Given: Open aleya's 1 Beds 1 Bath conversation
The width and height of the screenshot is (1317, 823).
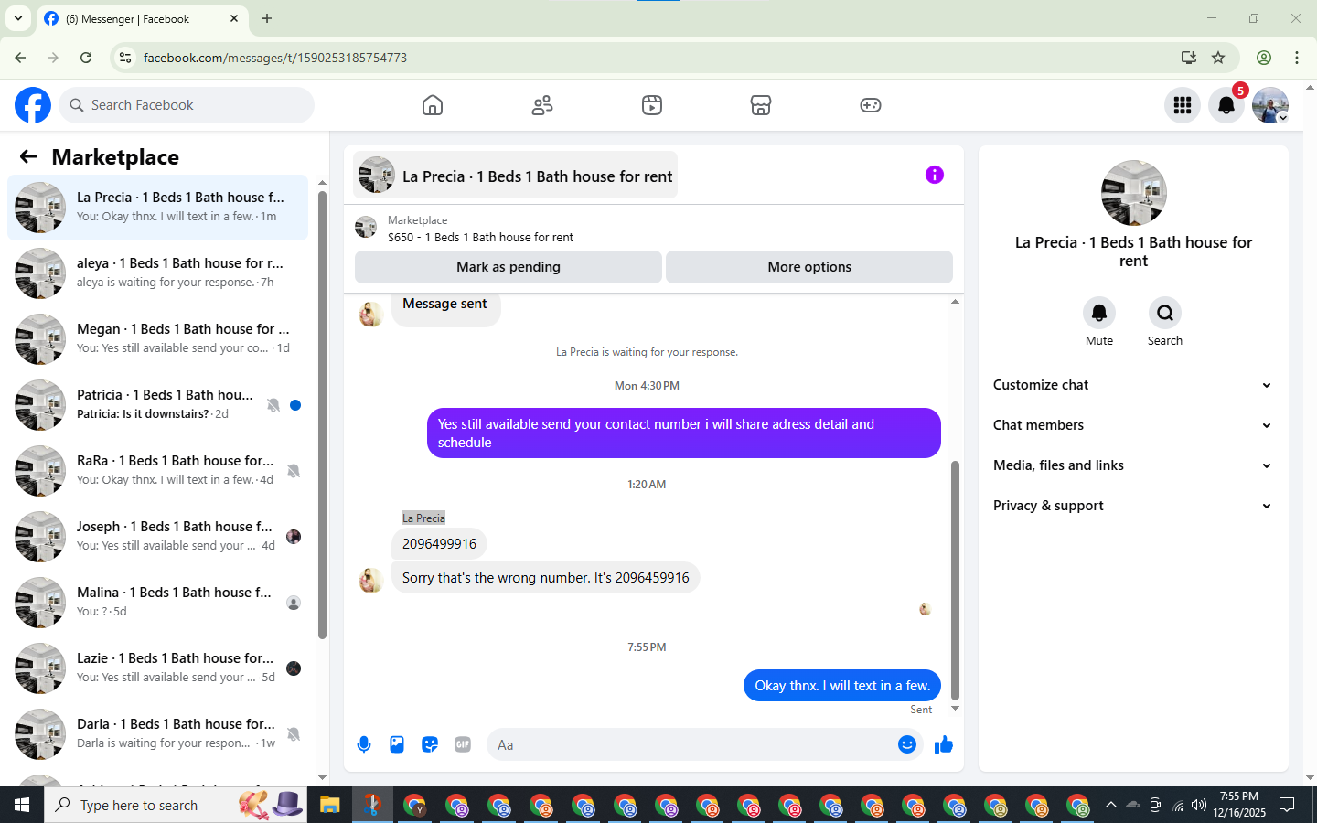Looking at the screenshot, I should pyautogui.click(x=158, y=273).
